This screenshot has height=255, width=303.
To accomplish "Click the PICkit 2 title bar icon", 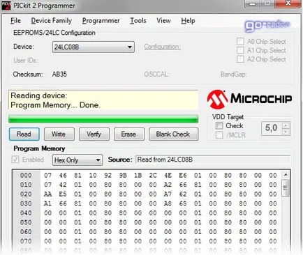I will [x=6, y=5].
